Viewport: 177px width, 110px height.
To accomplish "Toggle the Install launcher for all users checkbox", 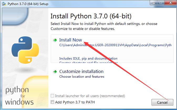I will pyautogui.click(x=53, y=96).
